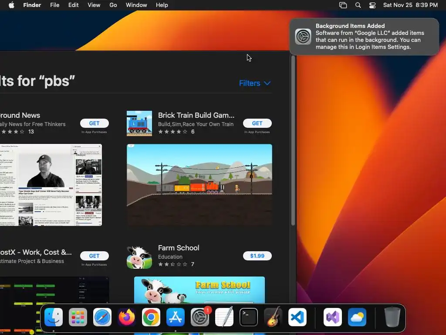This screenshot has width=446, height=335.
Task: Click the Brick Train app icon
Action: click(x=139, y=123)
